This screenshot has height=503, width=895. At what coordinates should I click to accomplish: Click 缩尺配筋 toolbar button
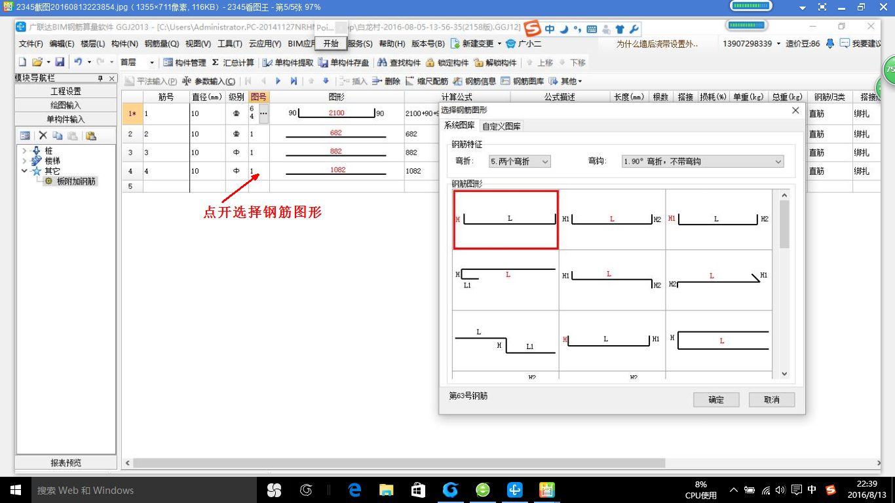coord(427,81)
